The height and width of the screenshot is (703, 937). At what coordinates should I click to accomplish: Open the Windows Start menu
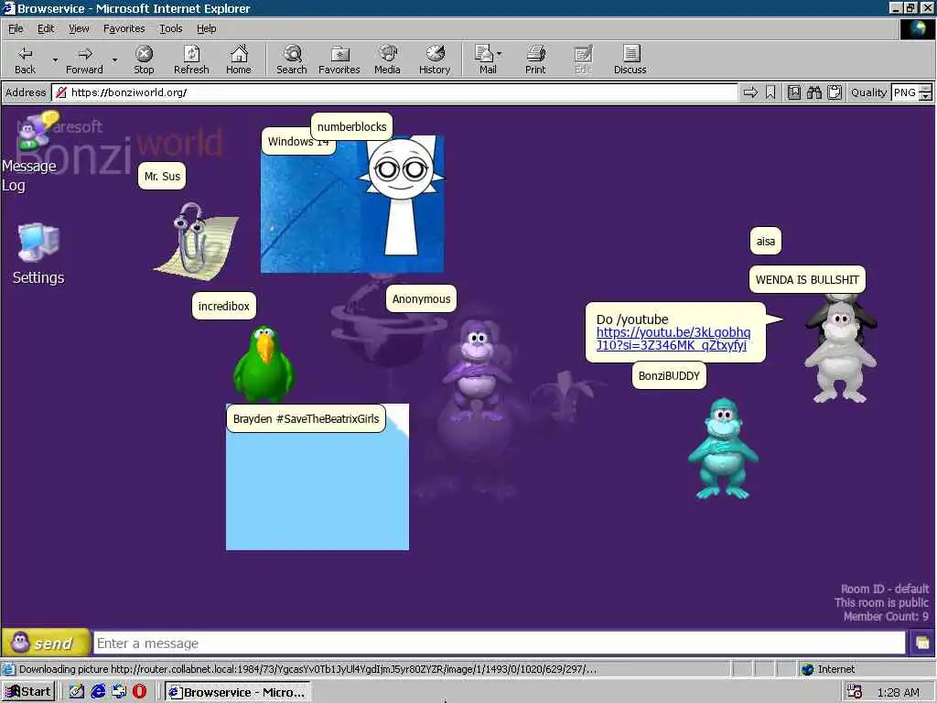(28, 692)
